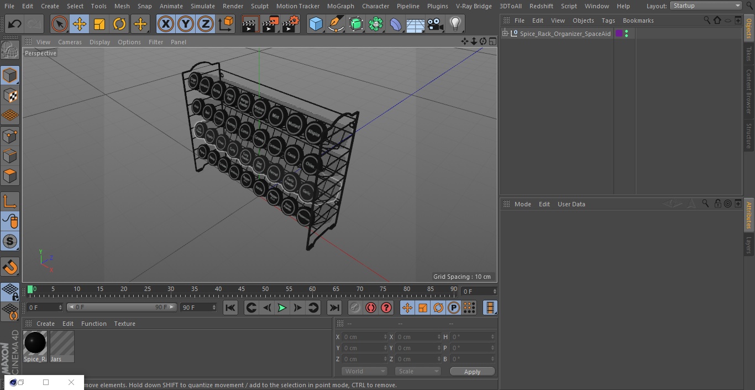Image resolution: width=755 pixels, height=390 pixels.
Task: Select the Live Selection tool
Action: (x=59, y=24)
